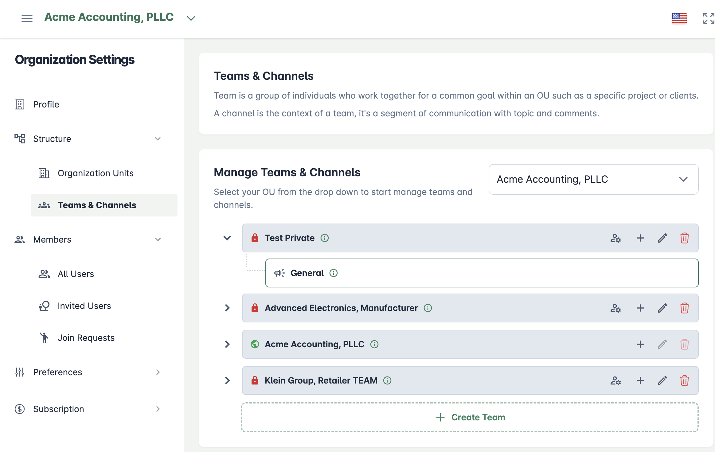Select the General channel row
The width and height of the screenshot is (715, 452).
click(482, 273)
